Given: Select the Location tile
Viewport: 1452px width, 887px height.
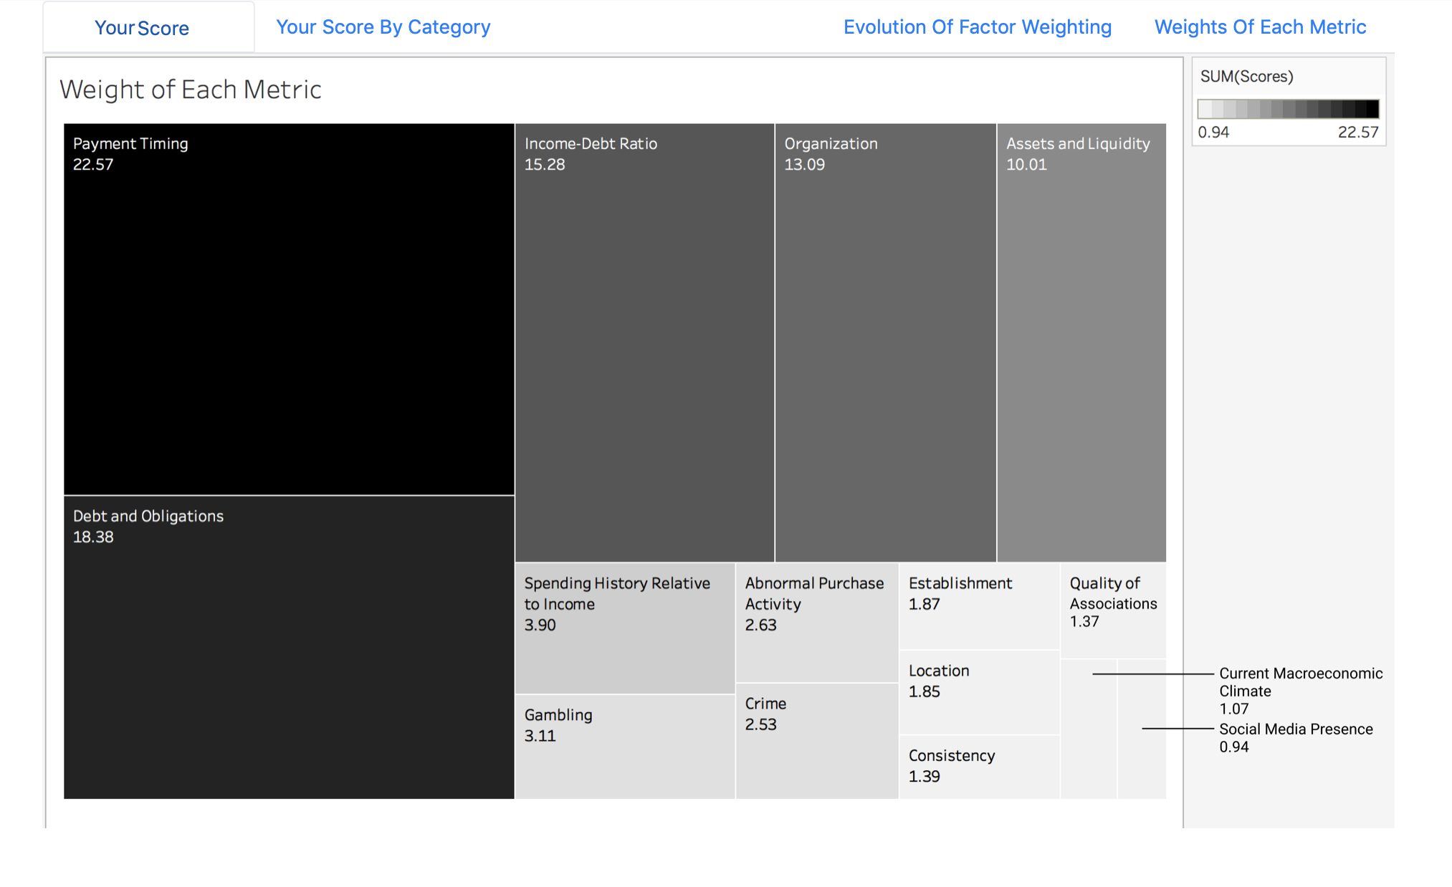Looking at the screenshot, I should 978,692.
